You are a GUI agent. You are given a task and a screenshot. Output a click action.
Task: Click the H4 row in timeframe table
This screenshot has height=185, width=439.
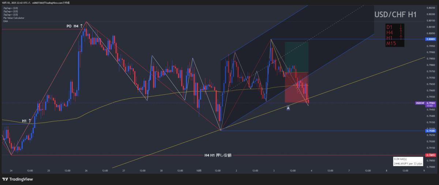click(390, 33)
